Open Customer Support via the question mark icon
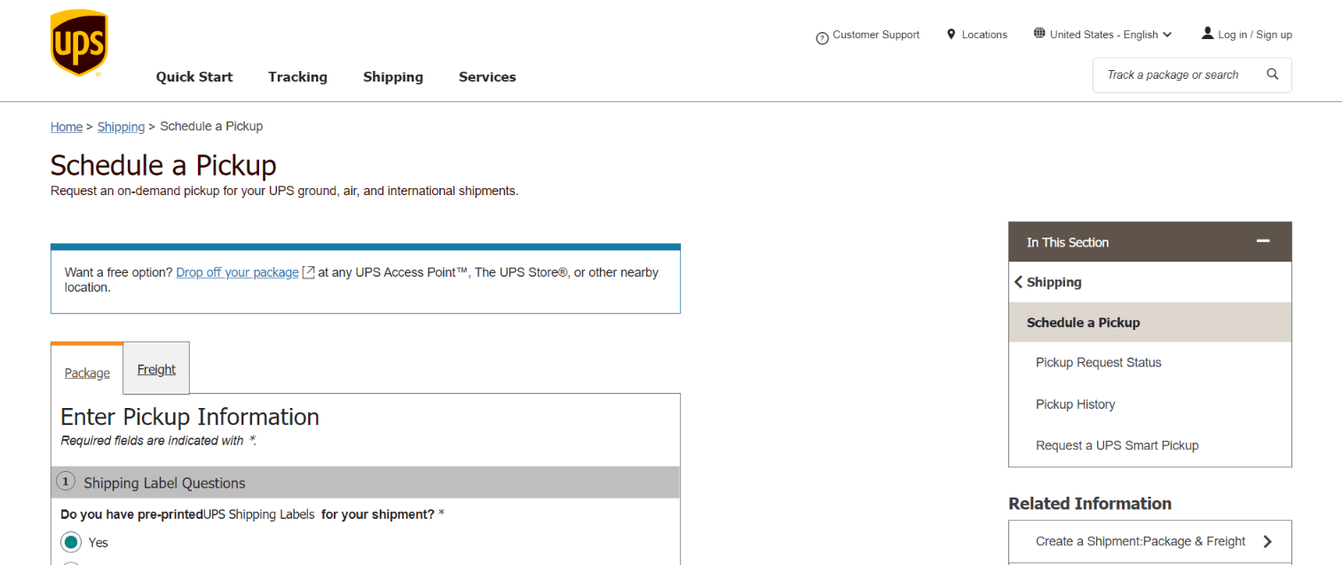The image size is (1342, 565). coord(820,37)
